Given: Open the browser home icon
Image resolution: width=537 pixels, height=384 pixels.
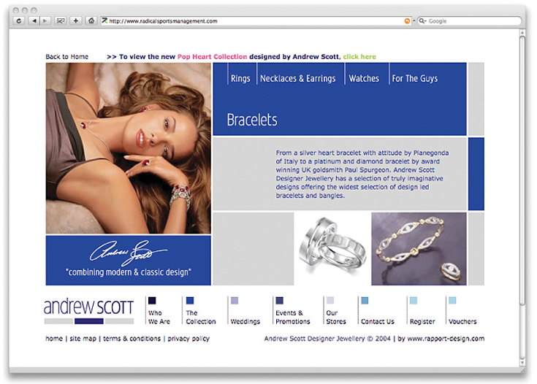Looking at the screenshot, I should click(x=91, y=21).
